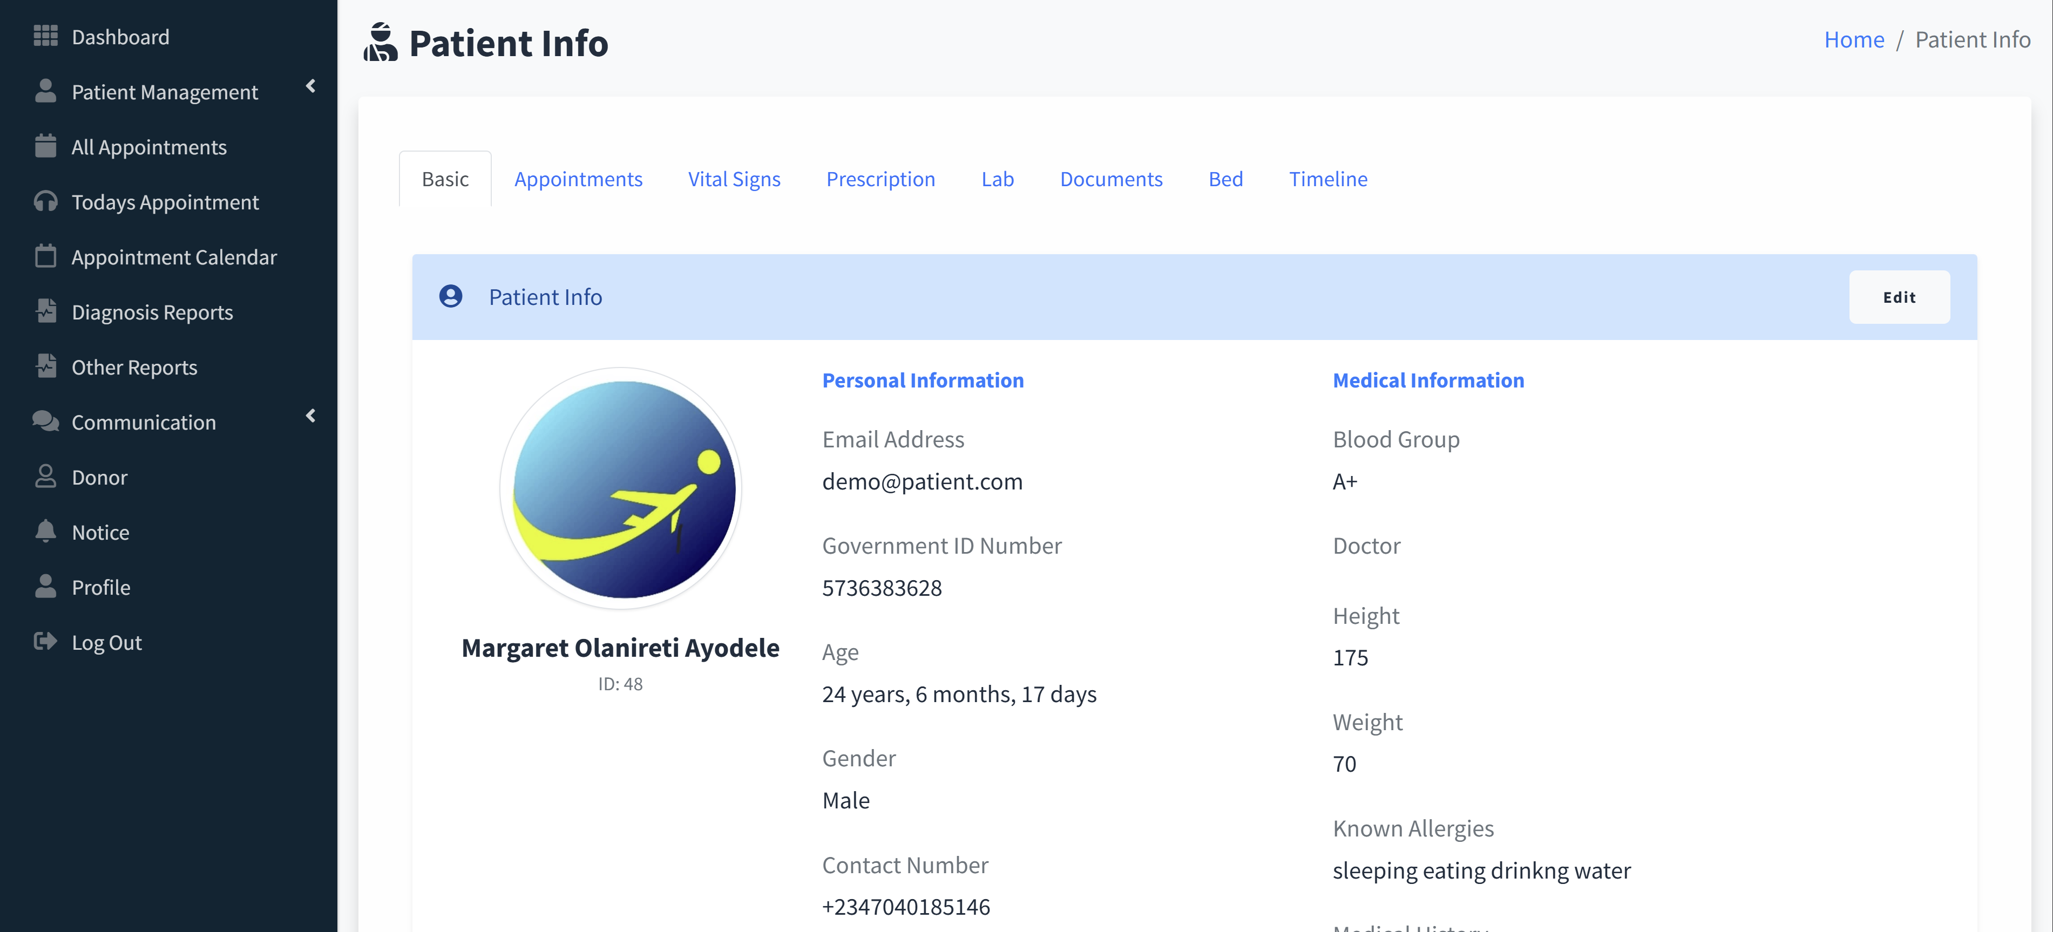Click the All Appointments calendar icon
This screenshot has height=932, width=2053.
45,147
